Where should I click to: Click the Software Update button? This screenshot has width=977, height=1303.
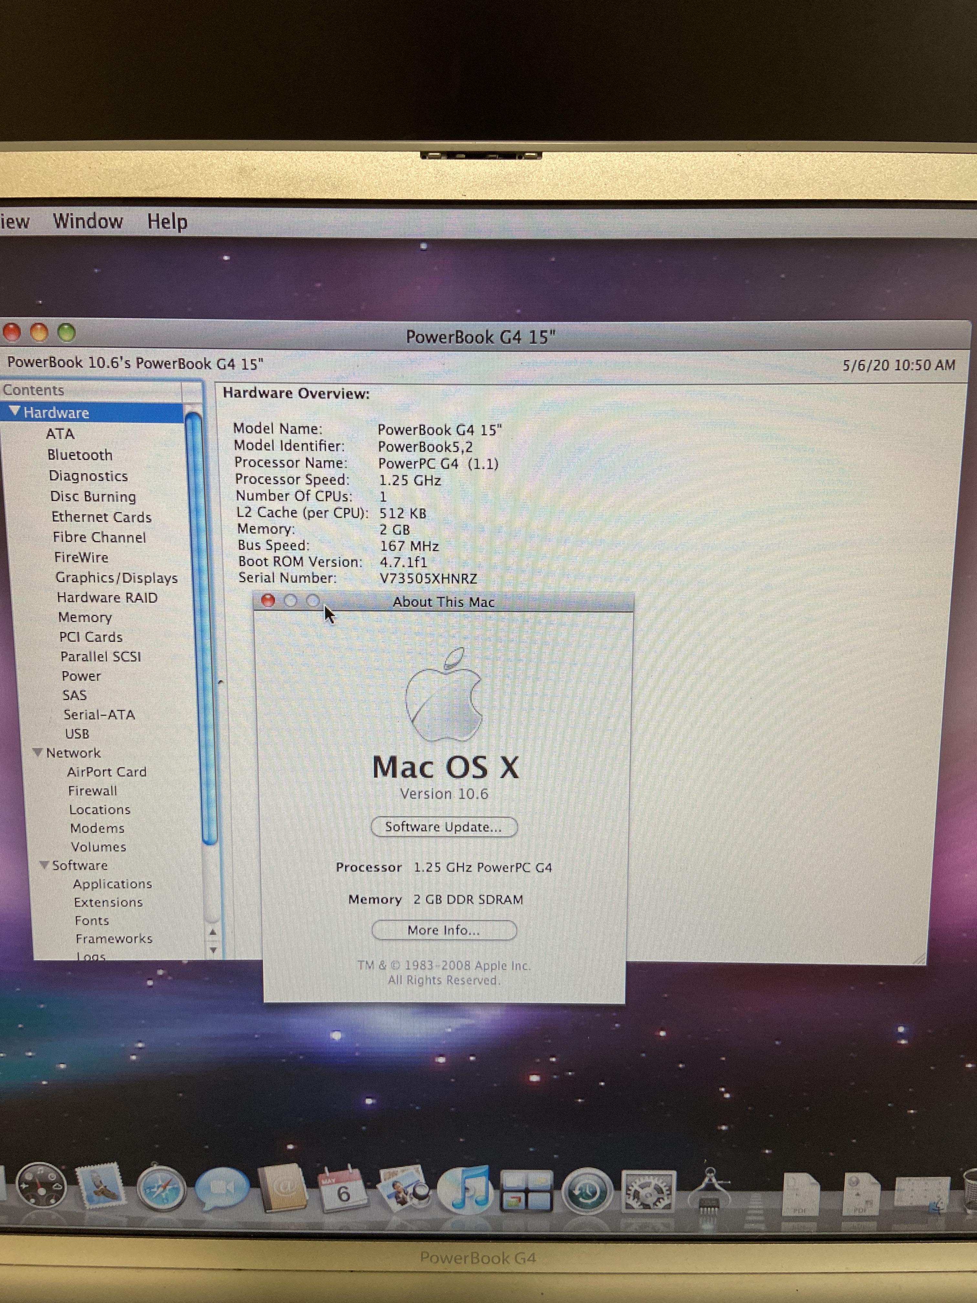(x=444, y=827)
